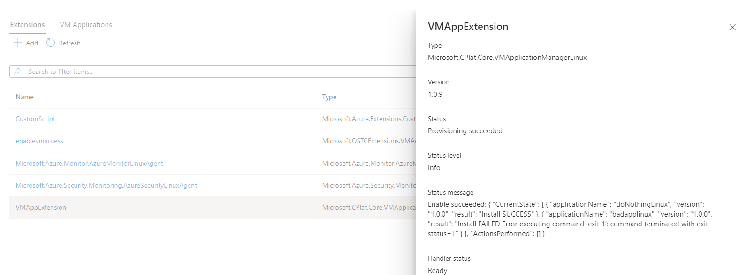This screenshot has width=739, height=275.
Task: Open the AzureSecurityLinuxAgent extension link
Action: 107,185
